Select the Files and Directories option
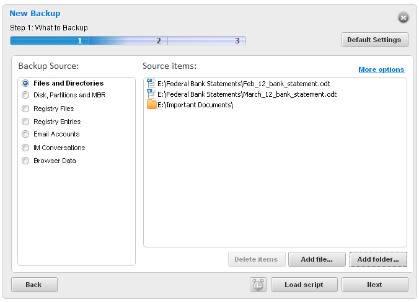The height and width of the screenshot is (302, 419). [25, 83]
